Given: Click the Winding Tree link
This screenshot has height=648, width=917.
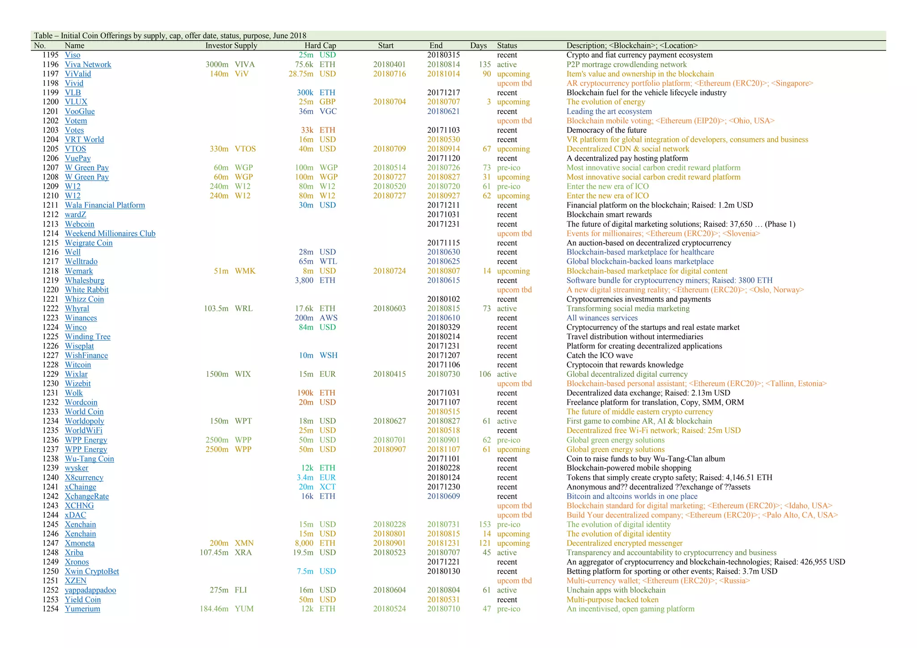Looking at the screenshot, I should point(87,337).
